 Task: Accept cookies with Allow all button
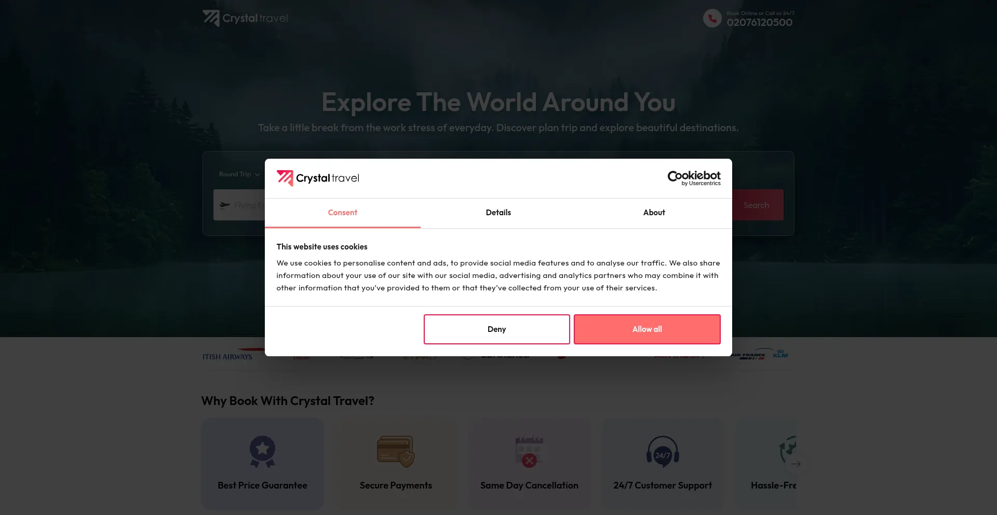coord(647,329)
